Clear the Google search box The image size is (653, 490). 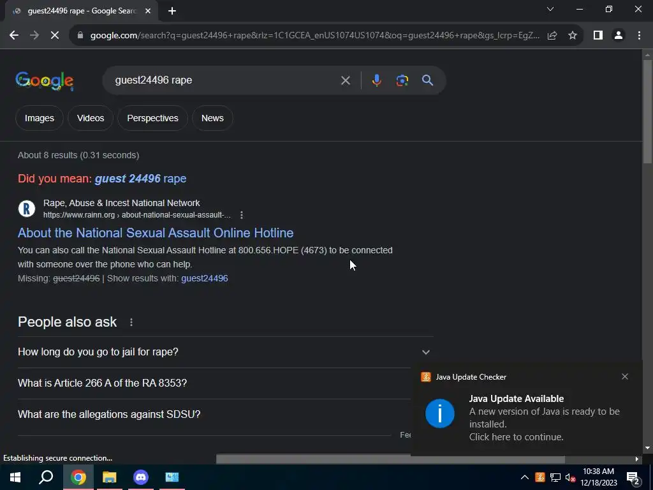(345, 80)
